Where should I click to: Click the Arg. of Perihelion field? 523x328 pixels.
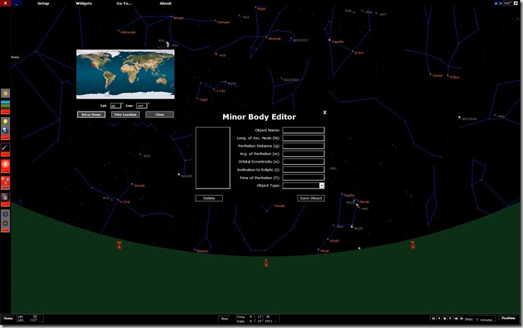pyautogui.click(x=303, y=154)
